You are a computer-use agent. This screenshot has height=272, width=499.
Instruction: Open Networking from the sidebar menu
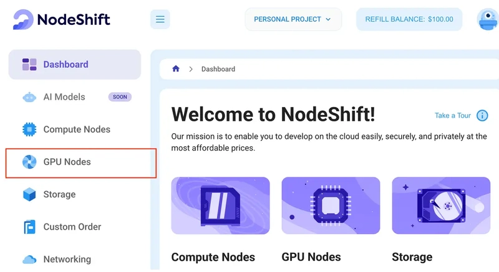pyautogui.click(x=67, y=259)
